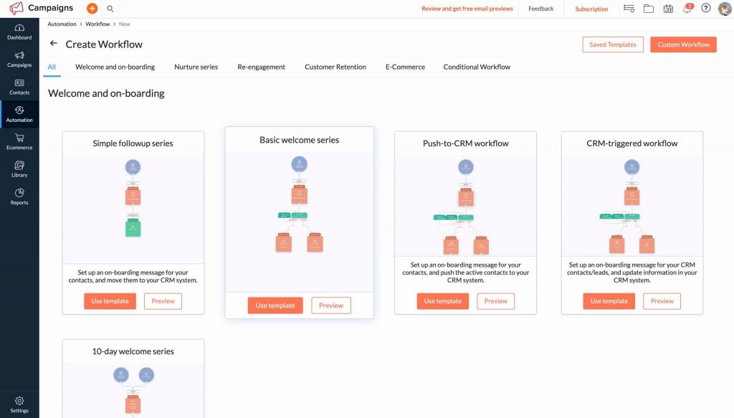Switch to the E-Commerce tab
This screenshot has width=734, height=418.
click(406, 67)
